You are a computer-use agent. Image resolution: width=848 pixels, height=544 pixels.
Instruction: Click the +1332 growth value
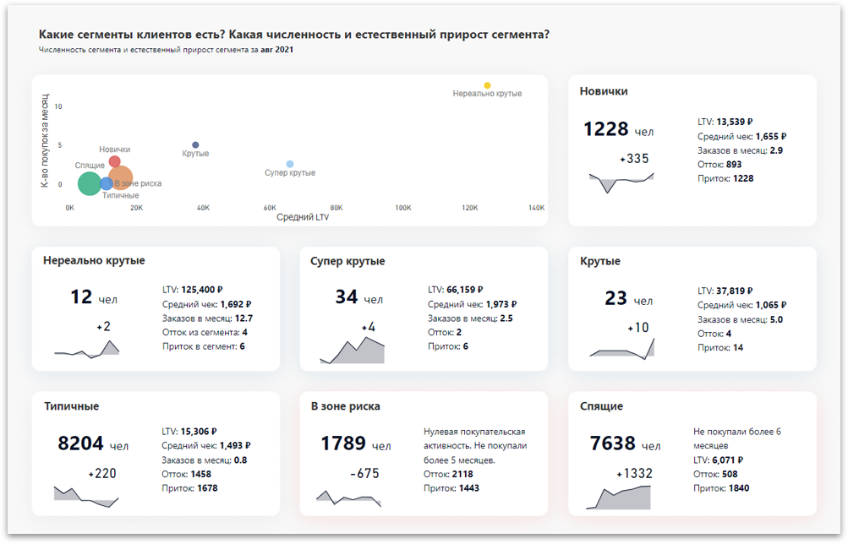[x=634, y=473]
